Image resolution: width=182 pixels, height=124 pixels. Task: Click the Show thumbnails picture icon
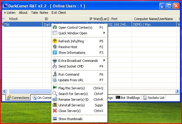tap(55, 119)
